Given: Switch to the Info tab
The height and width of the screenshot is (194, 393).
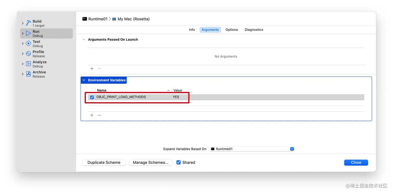Looking at the screenshot, I should [x=192, y=30].
